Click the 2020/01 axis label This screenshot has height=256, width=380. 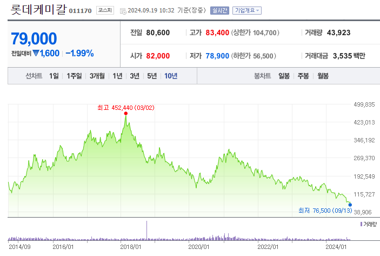(199, 247)
